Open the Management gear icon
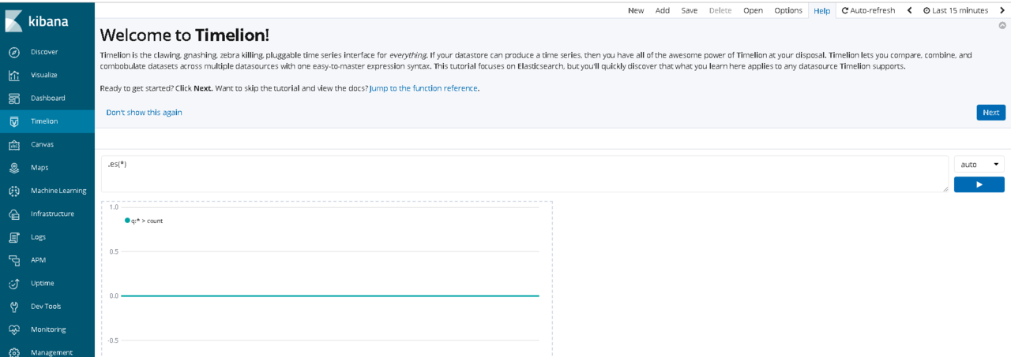The height and width of the screenshot is (357, 1011). (14, 352)
